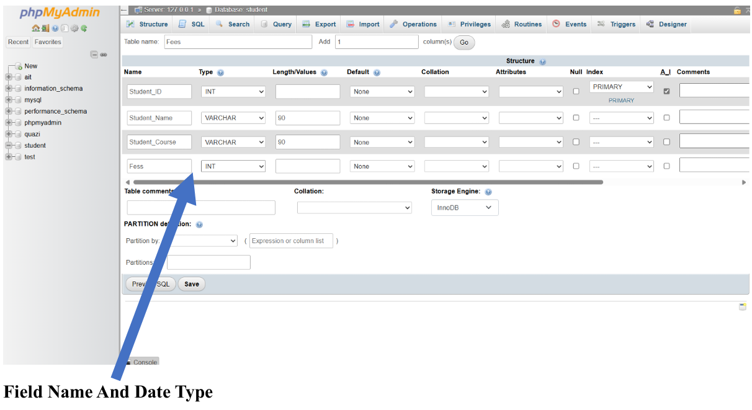Click the lock icon at top right
Image resolution: width=752 pixels, height=410 pixels.
tap(737, 11)
